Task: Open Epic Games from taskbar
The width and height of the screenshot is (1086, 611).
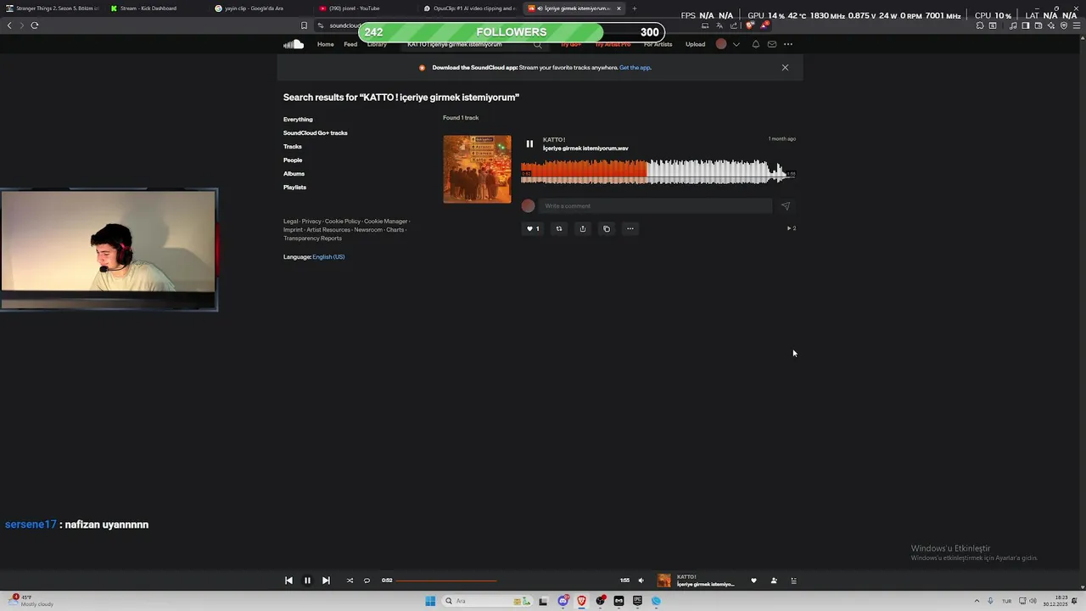Action: [x=637, y=601]
